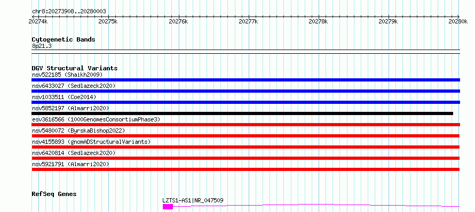Select the red bar under esv3616566
The width and height of the screenshot is (475, 212).
tap(246, 125)
